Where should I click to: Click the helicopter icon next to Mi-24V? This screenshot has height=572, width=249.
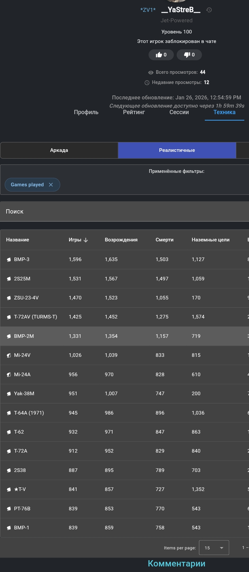(9, 356)
